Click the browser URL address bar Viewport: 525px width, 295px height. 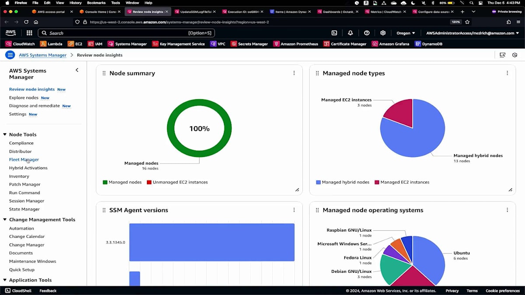(263, 22)
